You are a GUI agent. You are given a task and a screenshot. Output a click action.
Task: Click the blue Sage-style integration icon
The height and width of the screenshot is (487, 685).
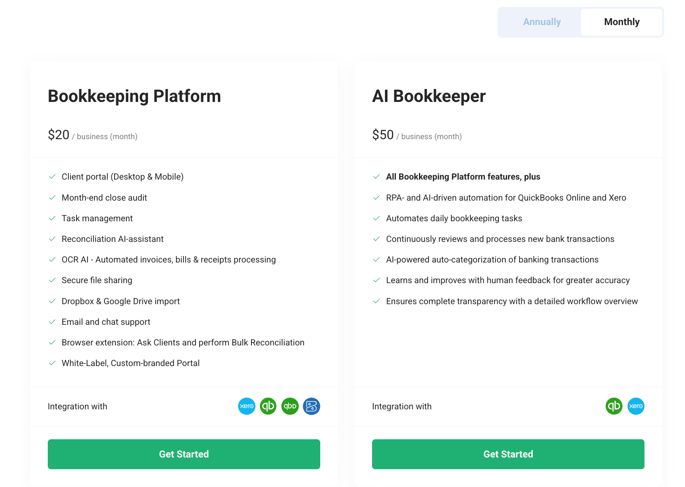[311, 406]
